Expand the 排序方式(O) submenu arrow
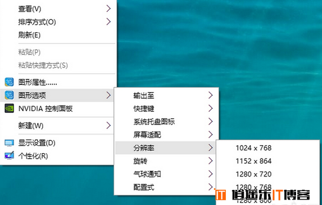The width and height of the screenshot is (322, 205). coord(109,22)
